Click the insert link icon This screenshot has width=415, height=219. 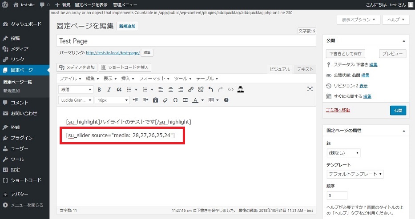pyautogui.click(x=191, y=89)
